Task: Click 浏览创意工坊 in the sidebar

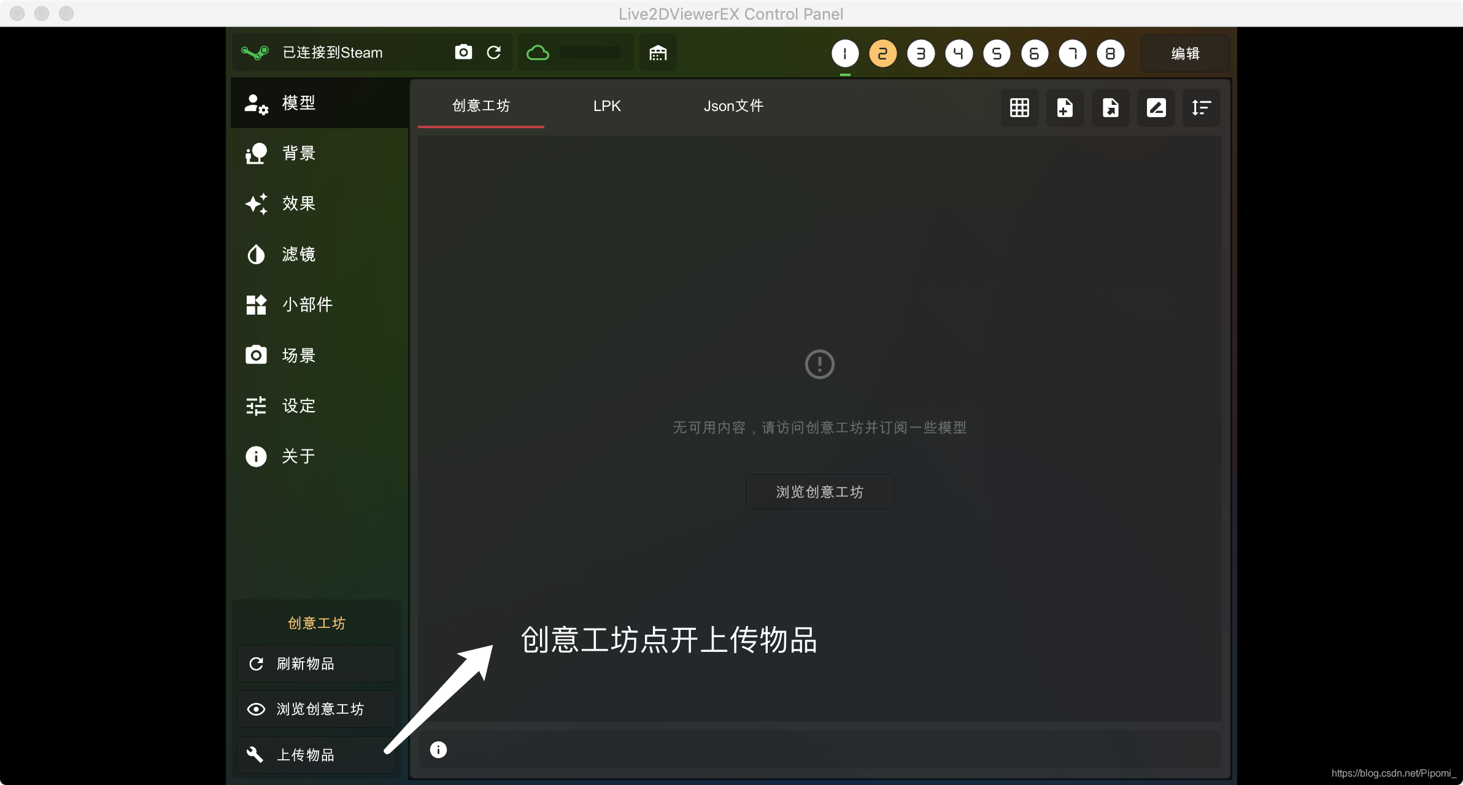Action: tap(317, 709)
